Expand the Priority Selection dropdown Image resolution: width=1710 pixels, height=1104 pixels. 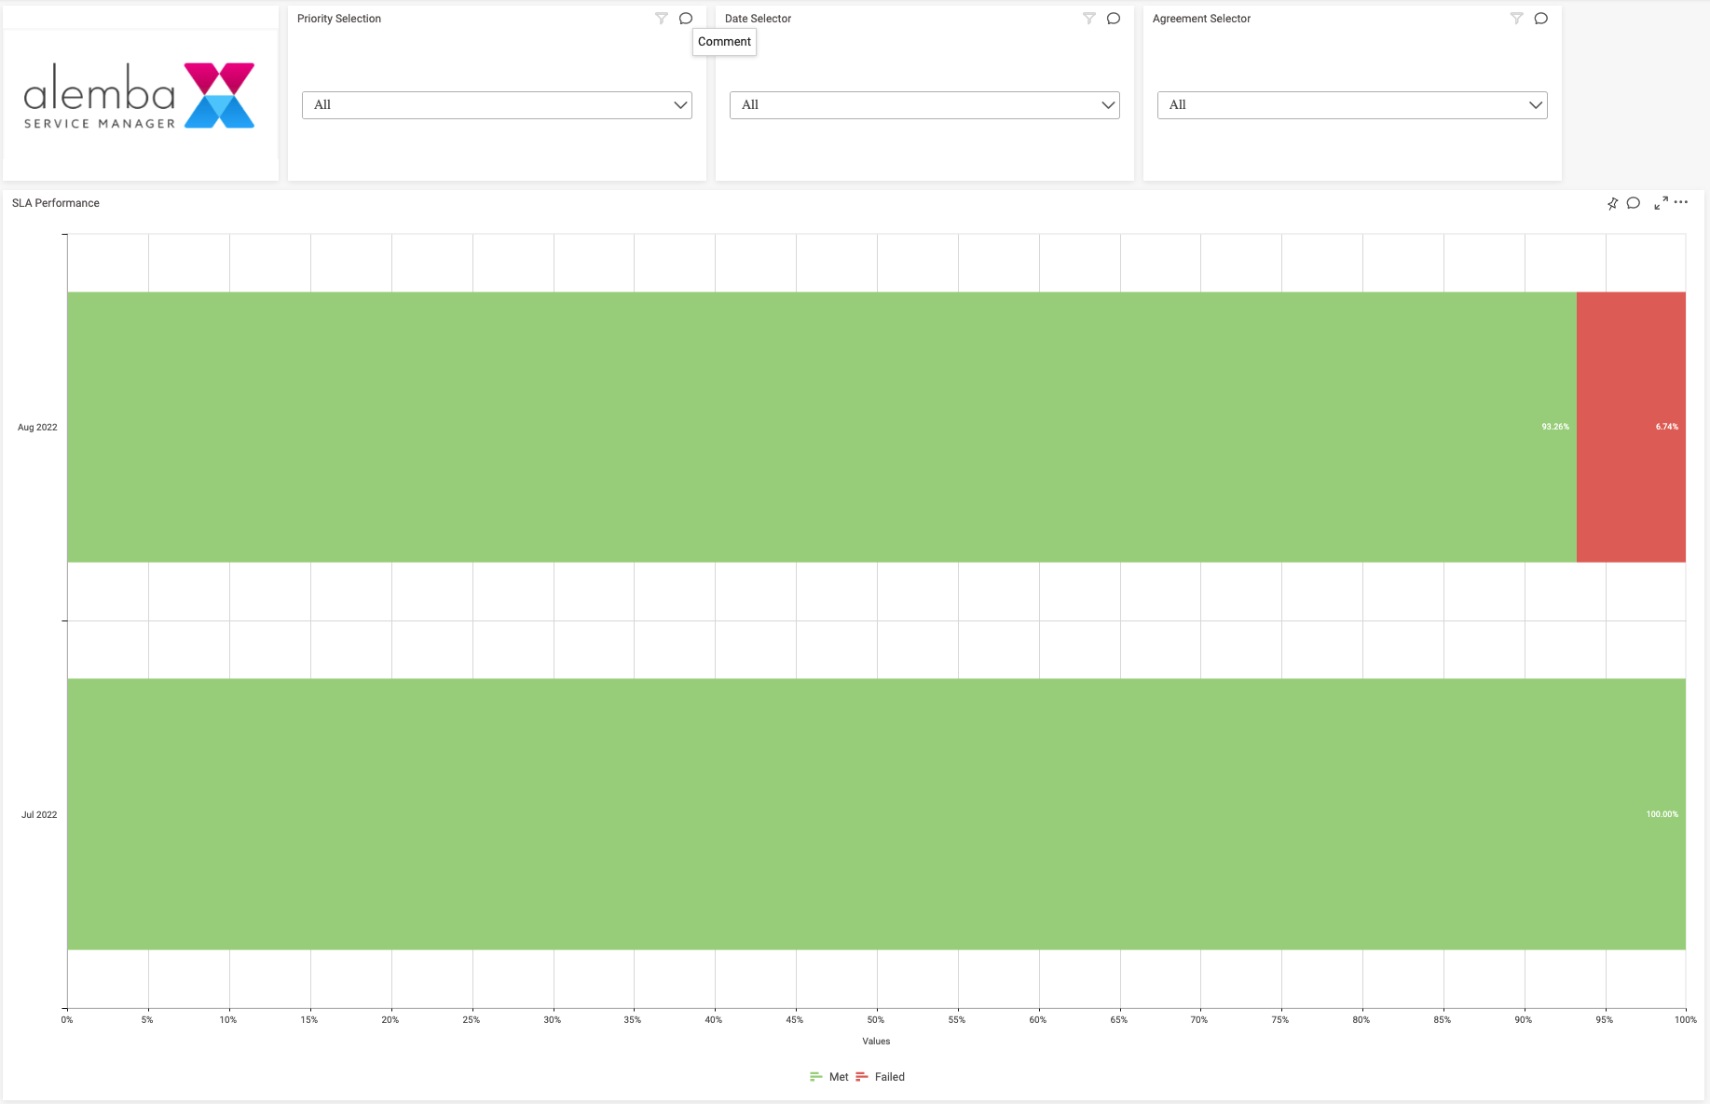(497, 105)
